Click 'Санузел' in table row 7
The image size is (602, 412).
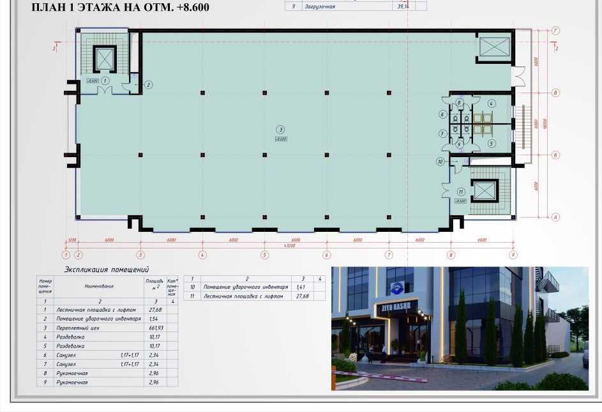tap(66, 364)
